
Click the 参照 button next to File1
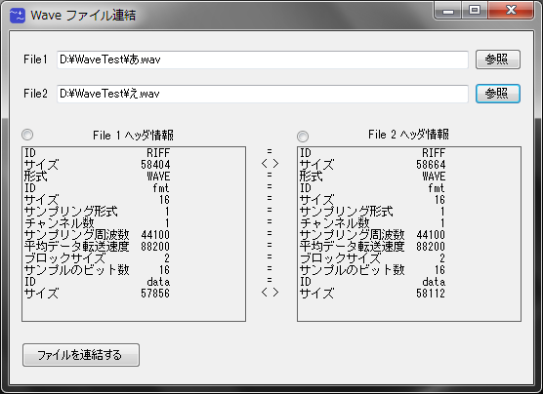498,59
